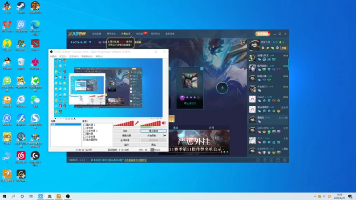Click the 设定 button in OBS
The image size is (356, 200).
[126, 131]
